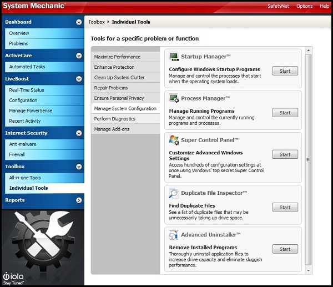This screenshot has width=333, height=287.
Task: Click the Advanced Uninstaller title text
Action: click(211, 235)
